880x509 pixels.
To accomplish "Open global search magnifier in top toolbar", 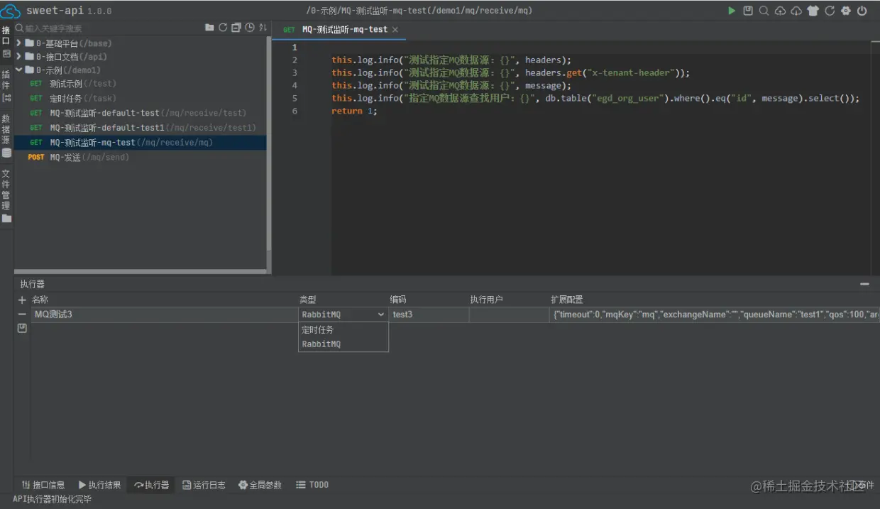I will (x=764, y=11).
